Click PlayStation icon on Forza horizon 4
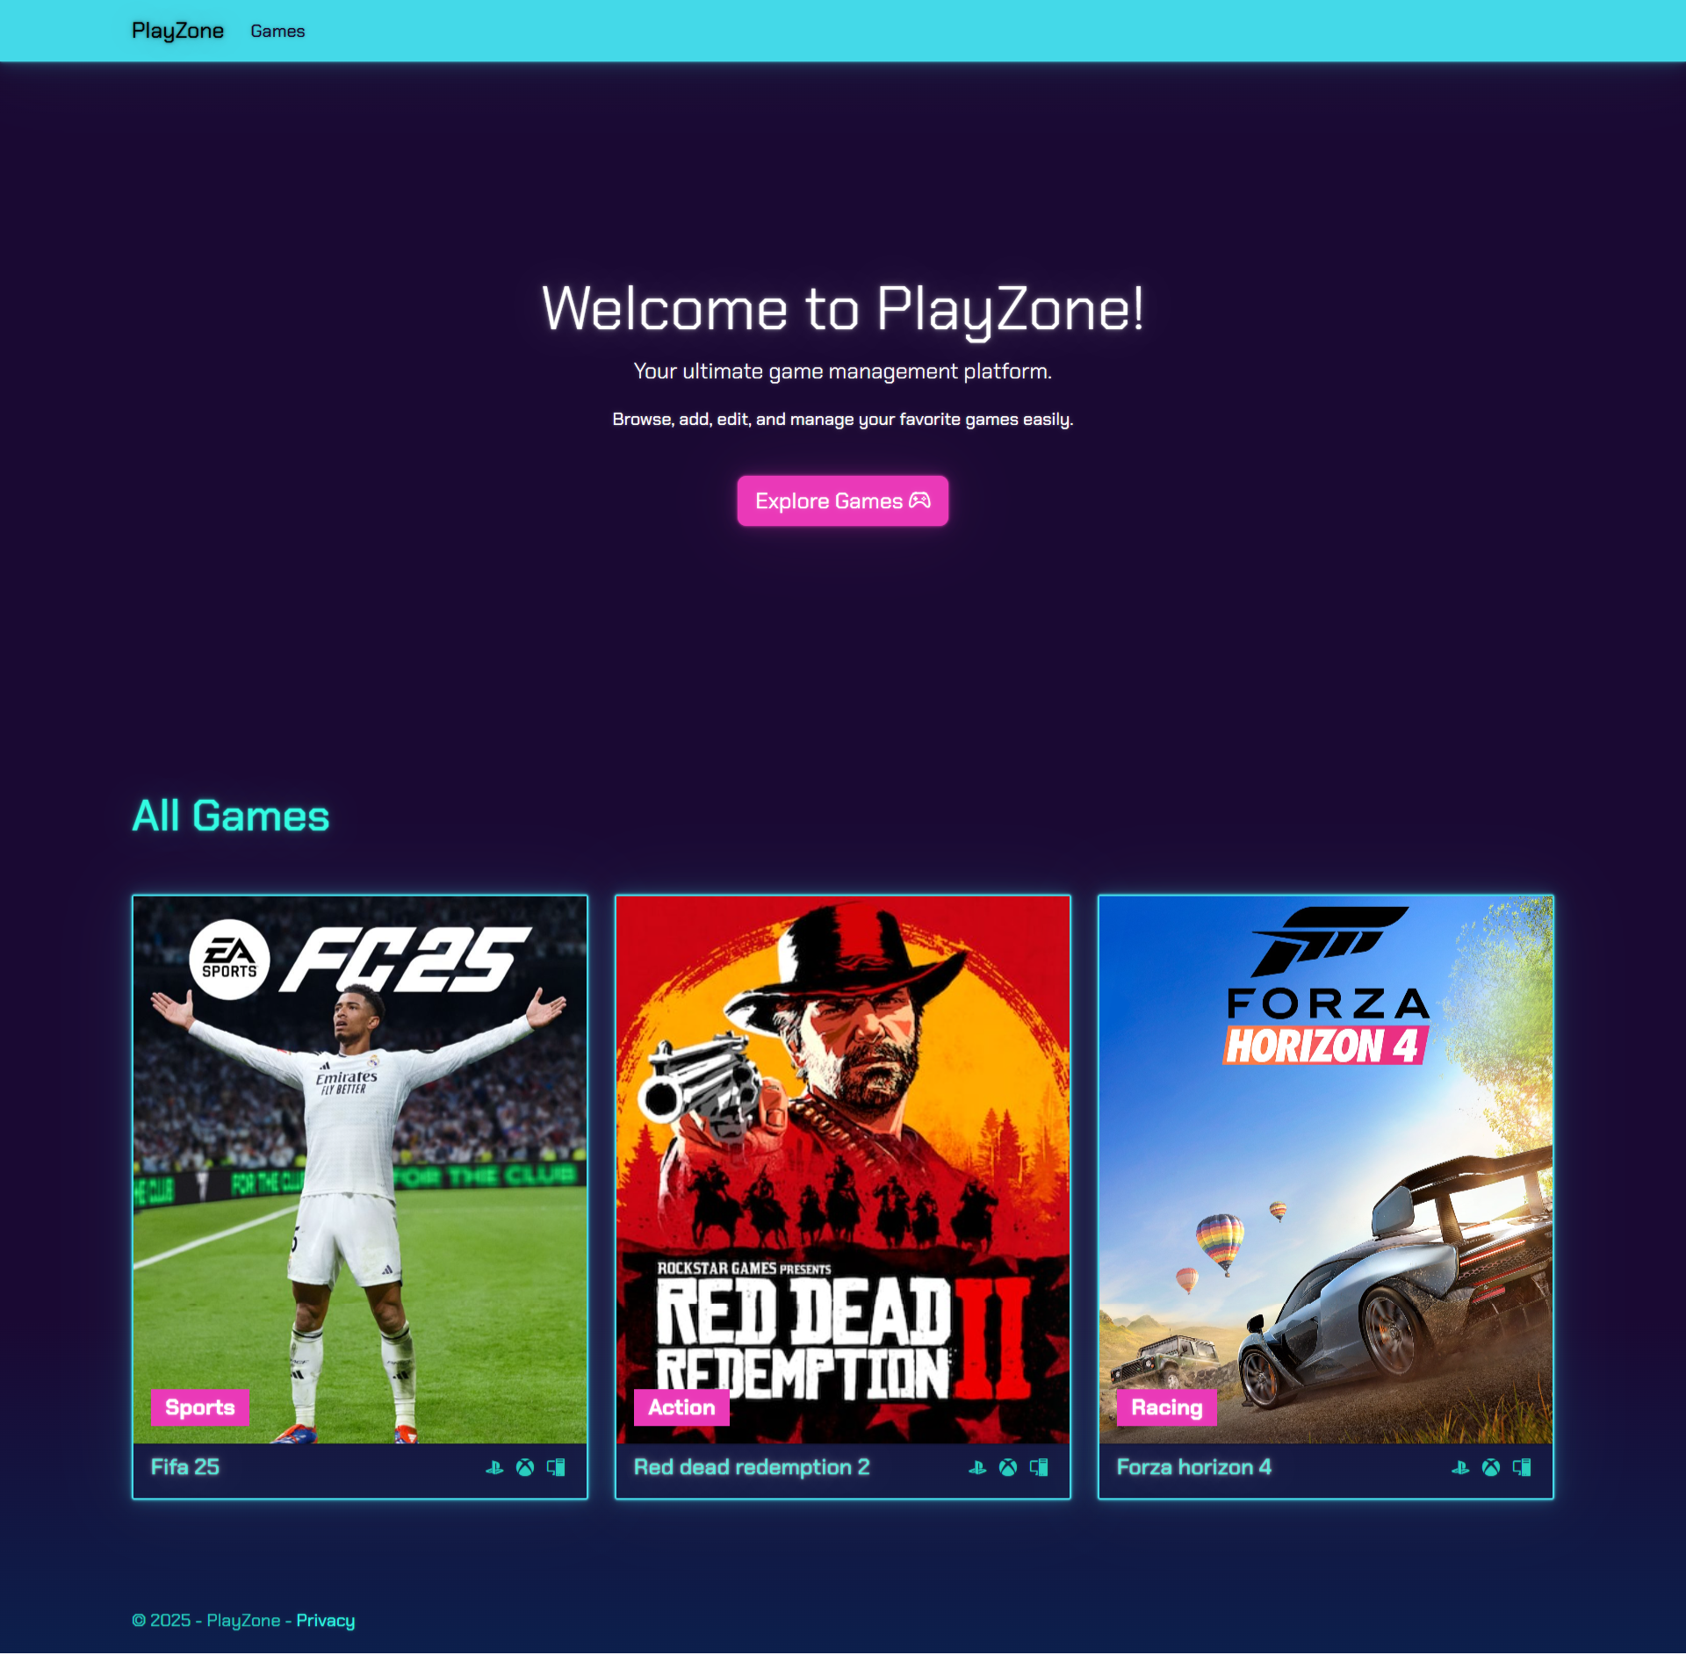1686x1655 pixels. click(x=1460, y=1468)
